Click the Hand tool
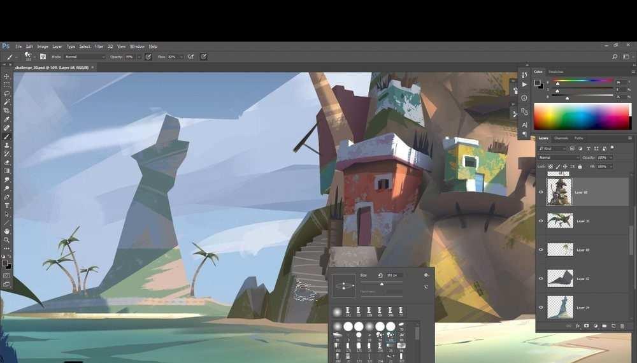637x363 pixels. (6, 231)
